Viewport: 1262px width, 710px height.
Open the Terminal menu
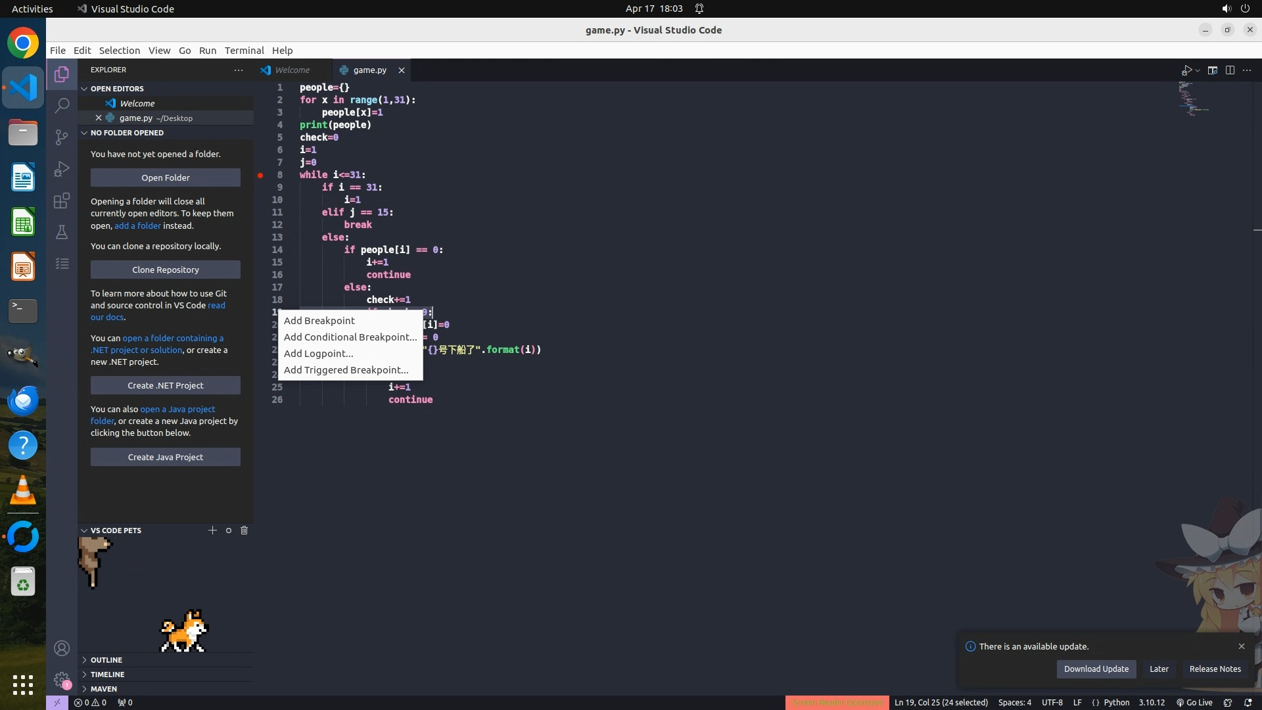point(244,51)
